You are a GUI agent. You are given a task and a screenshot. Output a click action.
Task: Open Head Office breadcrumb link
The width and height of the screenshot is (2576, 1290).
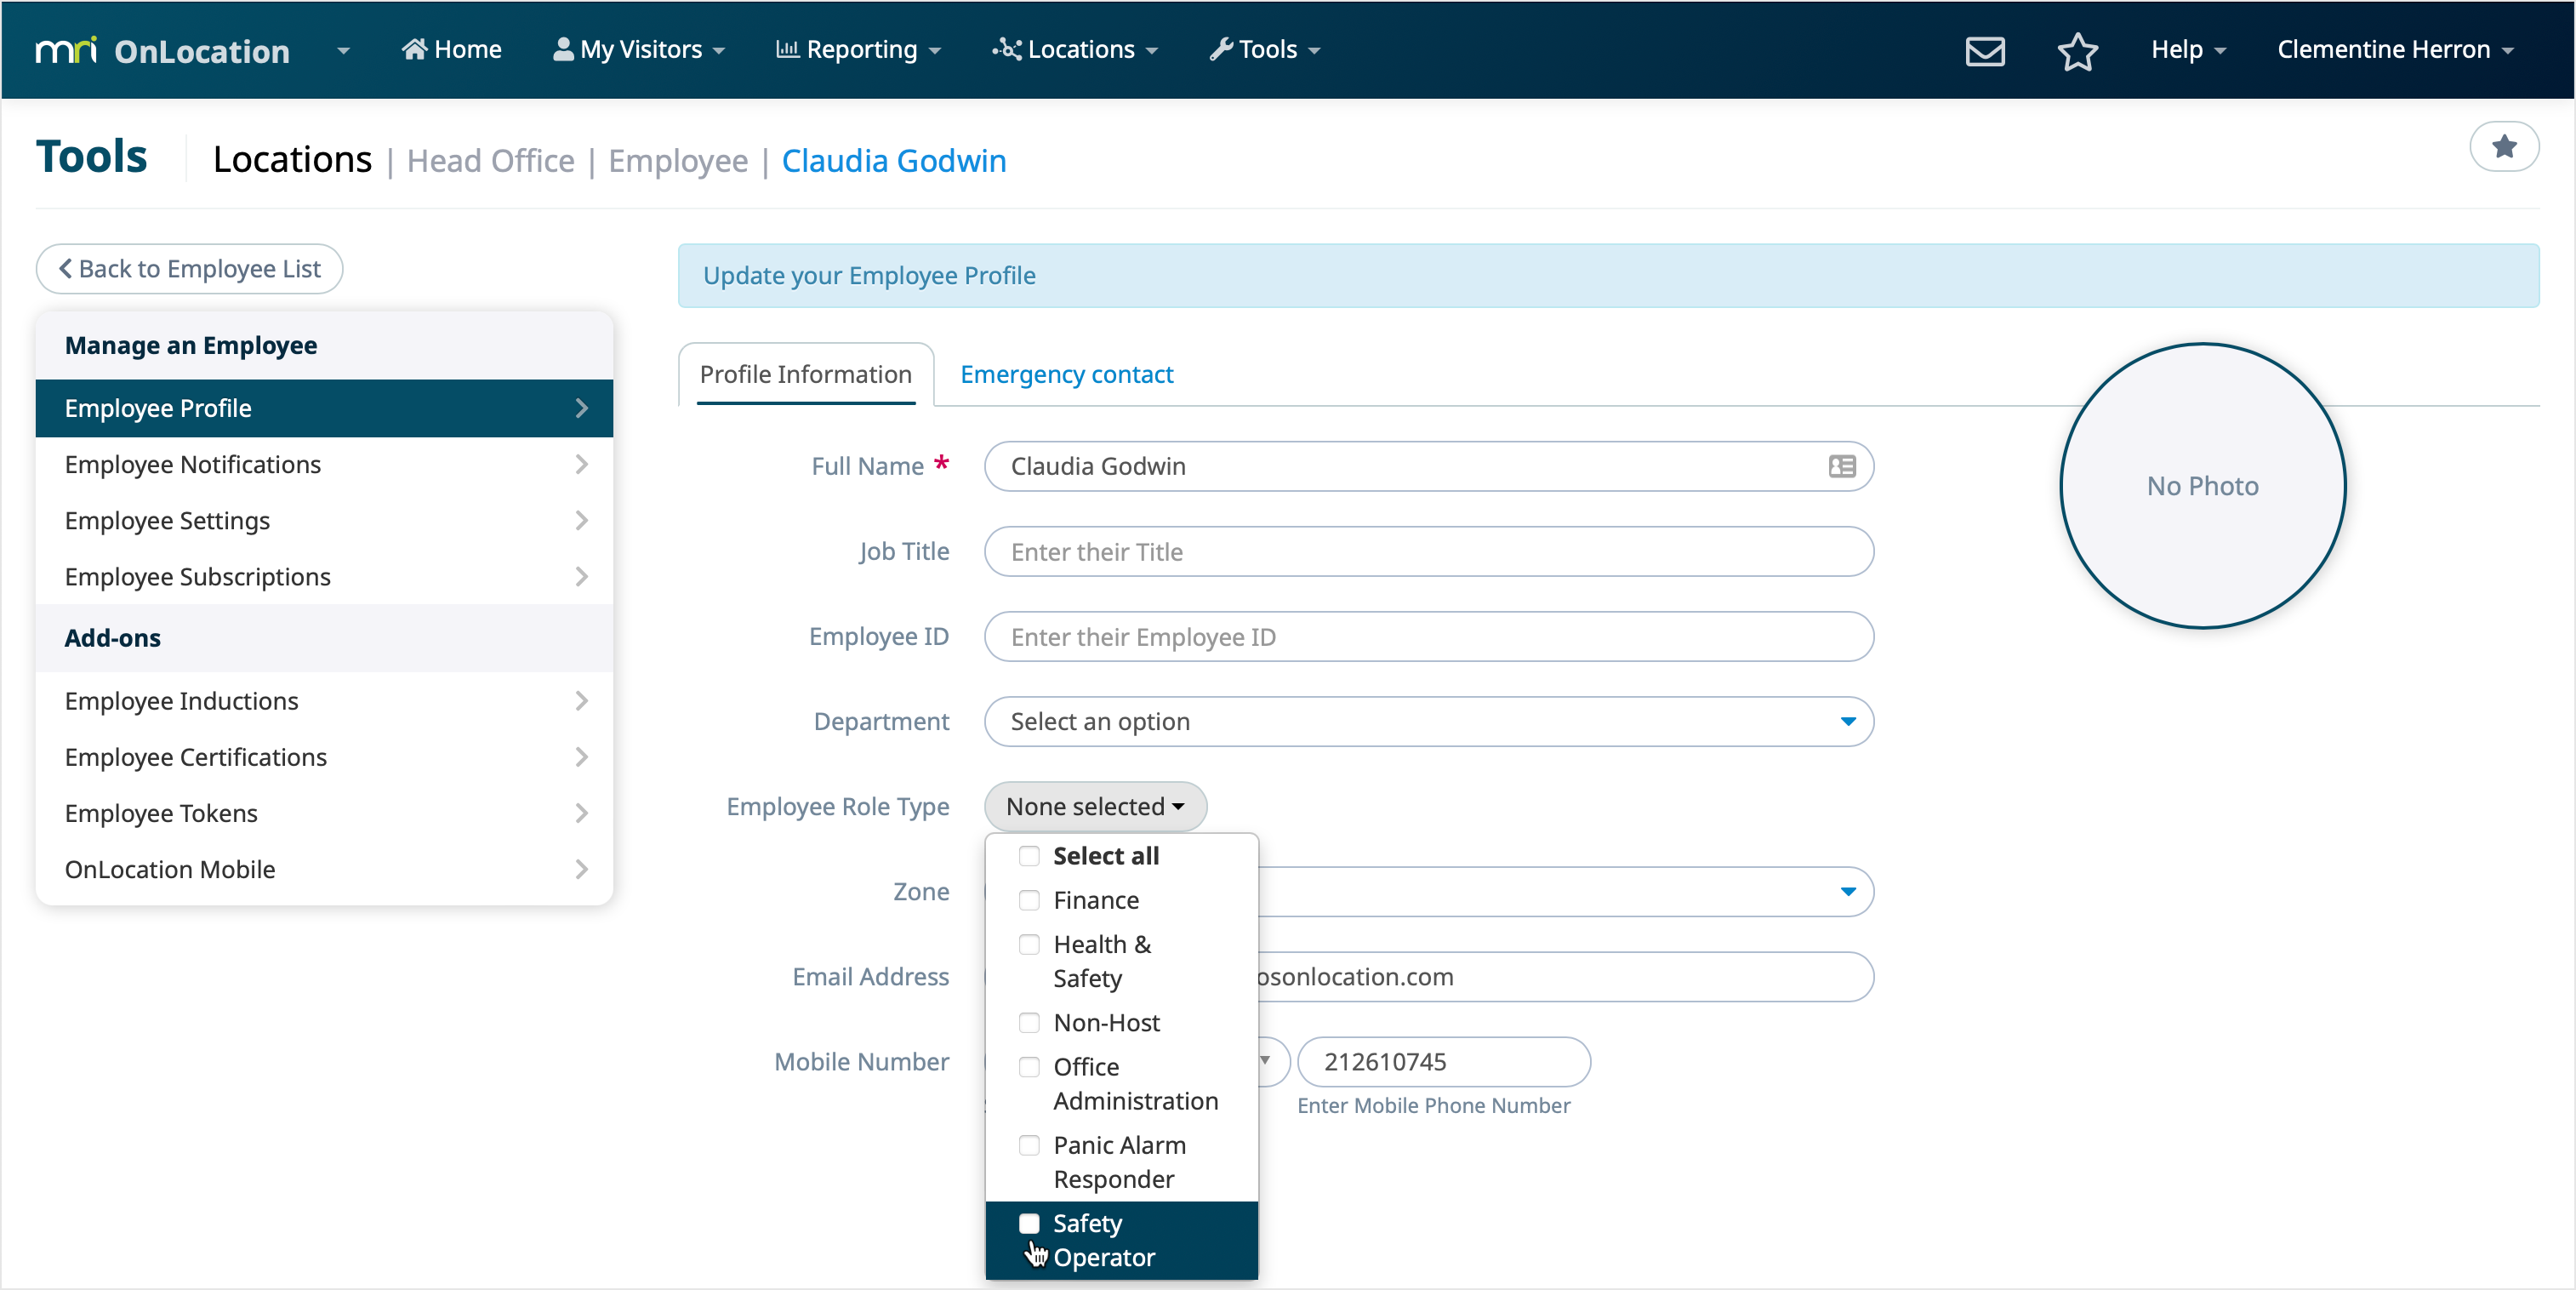point(490,161)
